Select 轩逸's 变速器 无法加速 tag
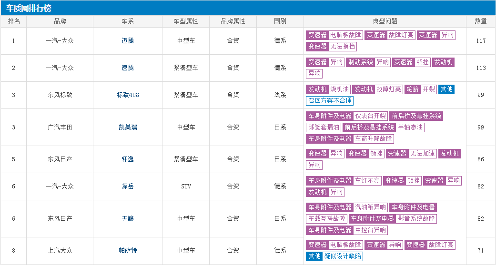496x265 pixels. (411, 154)
